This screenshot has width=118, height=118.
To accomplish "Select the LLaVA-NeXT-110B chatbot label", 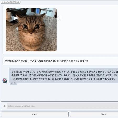I will pyautogui.click(x=12, y=2).
